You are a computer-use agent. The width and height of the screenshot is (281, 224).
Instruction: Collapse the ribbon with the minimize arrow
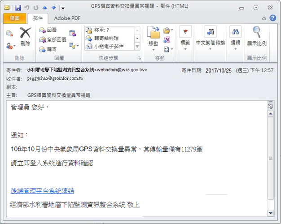tap(264, 18)
